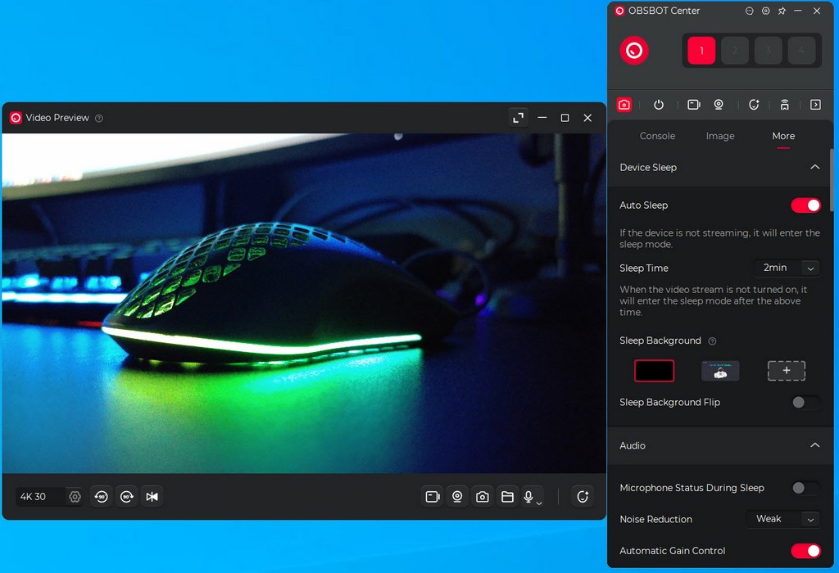The image size is (839, 573).
Task: Open OBSBOT Center settings gear in title bar
Action: (x=766, y=11)
